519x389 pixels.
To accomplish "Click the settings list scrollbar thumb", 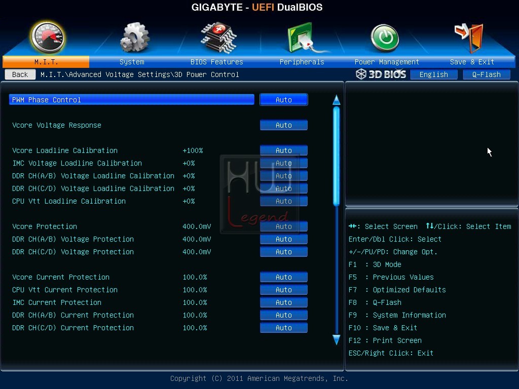I will tap(337, 156).
